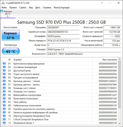Image resolution: width=123 pixels, height=127 pixels.
Task: Click the Стандарт field NVM Express 1.3
Action: click(84, 49)
